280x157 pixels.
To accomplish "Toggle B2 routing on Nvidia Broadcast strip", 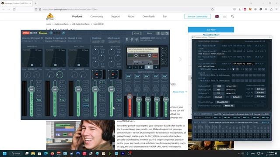I will 62,100.
